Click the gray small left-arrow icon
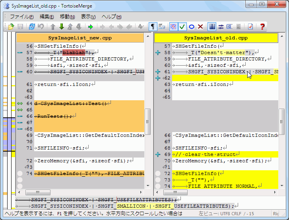289x220 pixels. [x=111, y=27]
